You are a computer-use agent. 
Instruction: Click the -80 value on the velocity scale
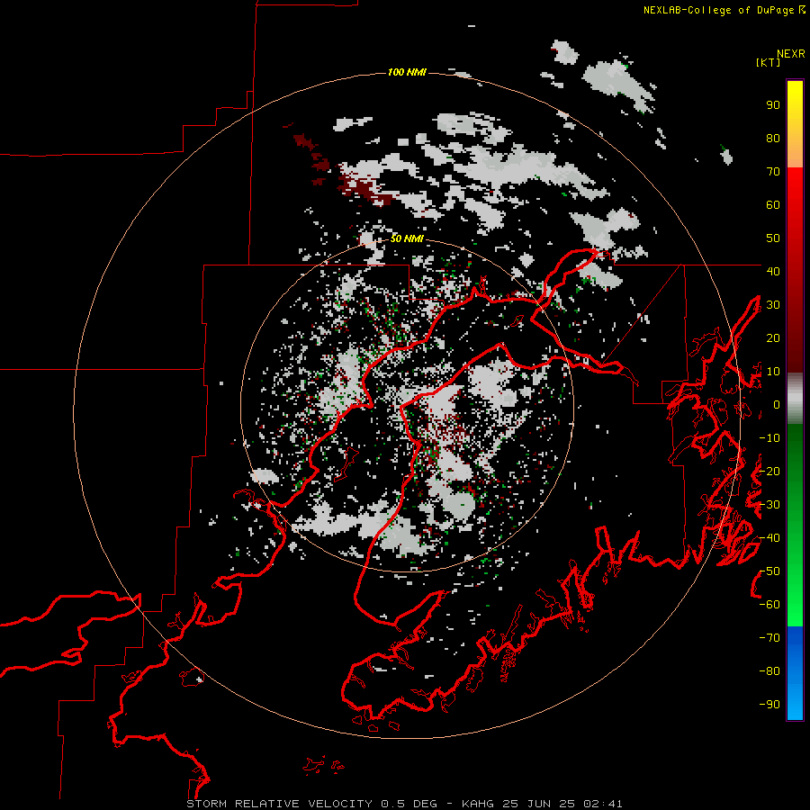click(769, 671)
